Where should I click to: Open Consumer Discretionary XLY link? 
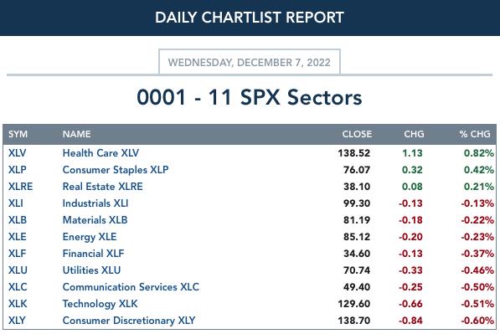coord(129,321)
